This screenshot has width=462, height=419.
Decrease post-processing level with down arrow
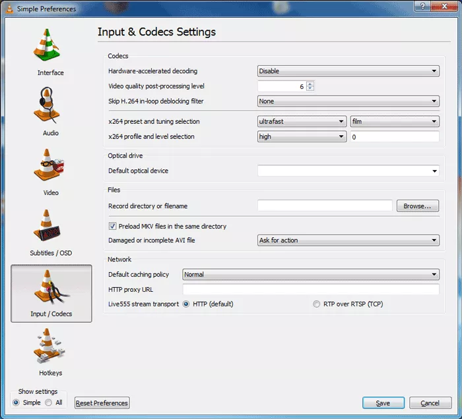tap(310, 88)
